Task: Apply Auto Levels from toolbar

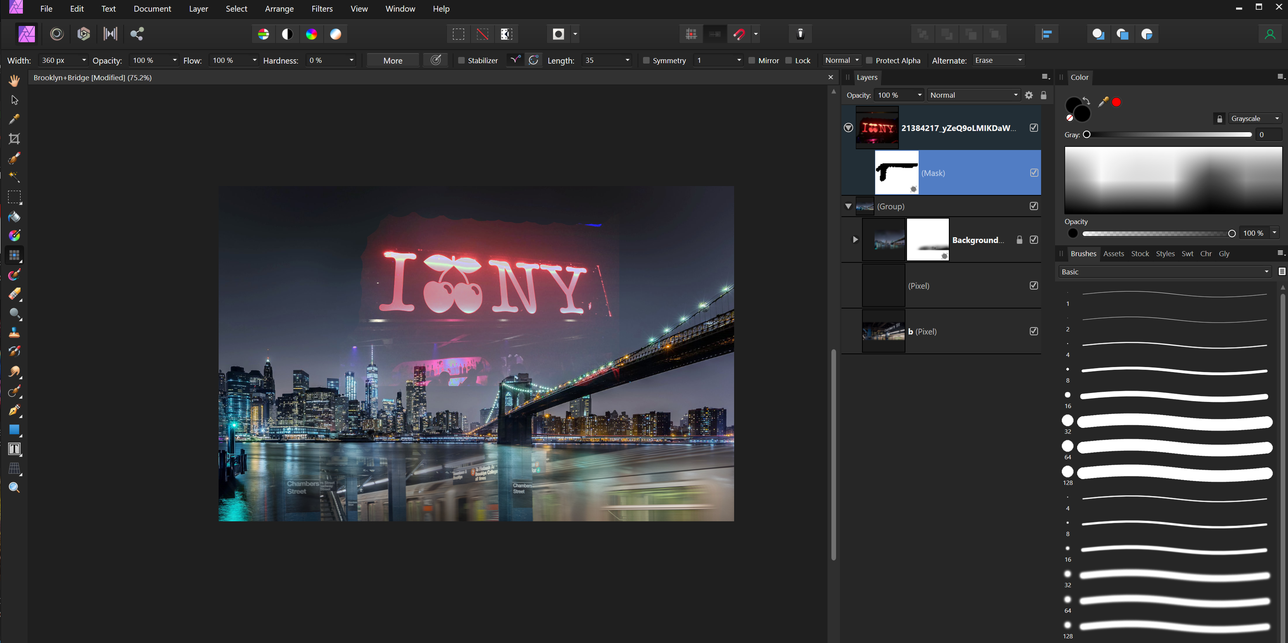Action: pyautogui.click(x=264, y=34)
